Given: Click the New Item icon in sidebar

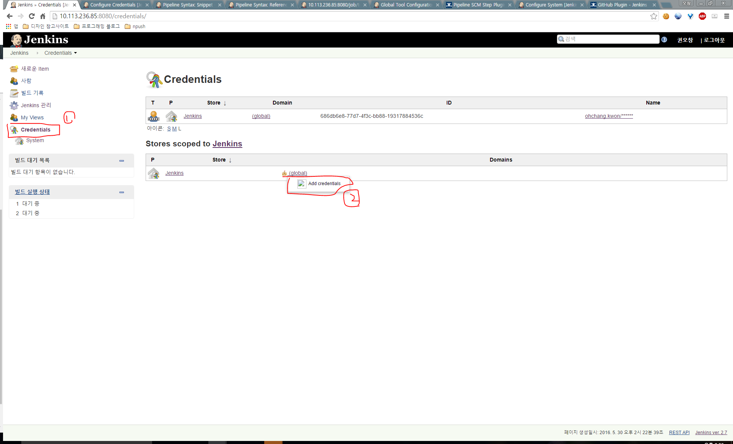Looking at the screenshot, I should pos(14,69).
